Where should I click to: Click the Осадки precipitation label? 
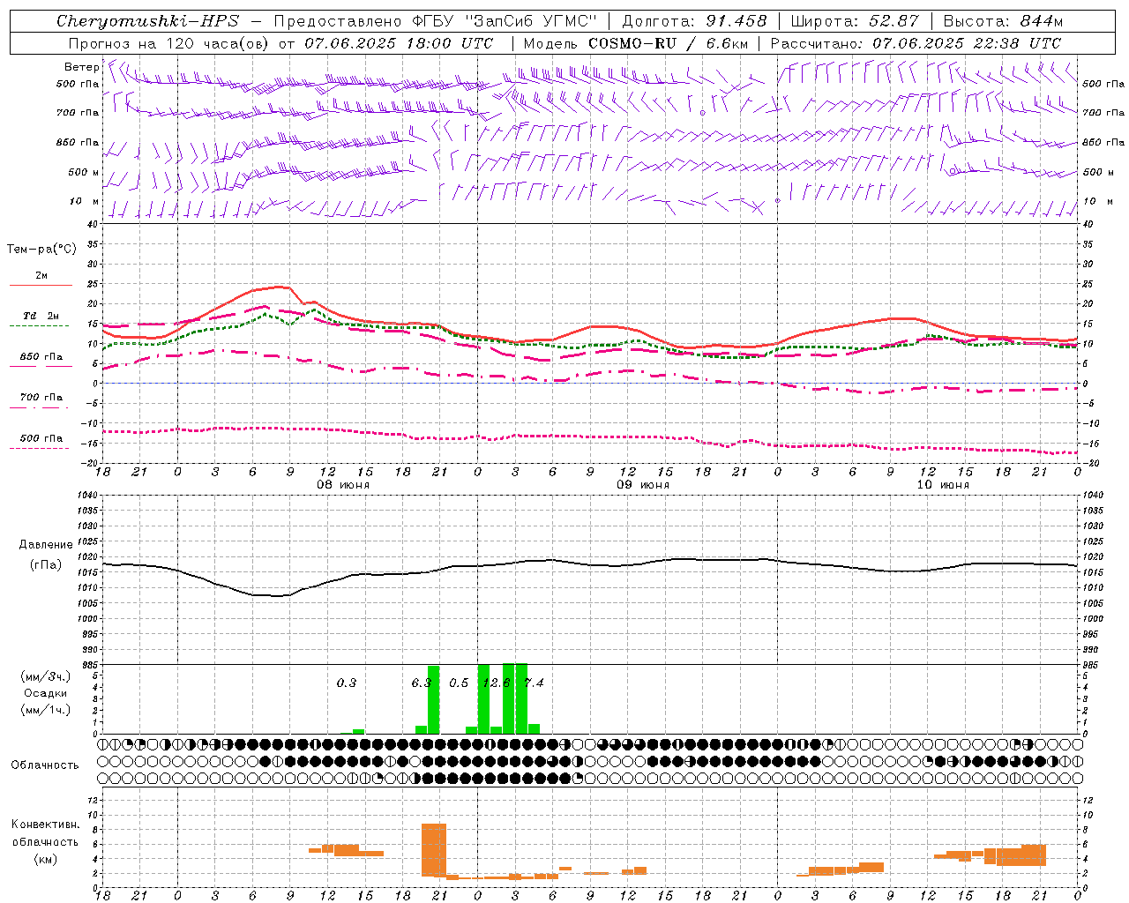(x=45, y=693)
